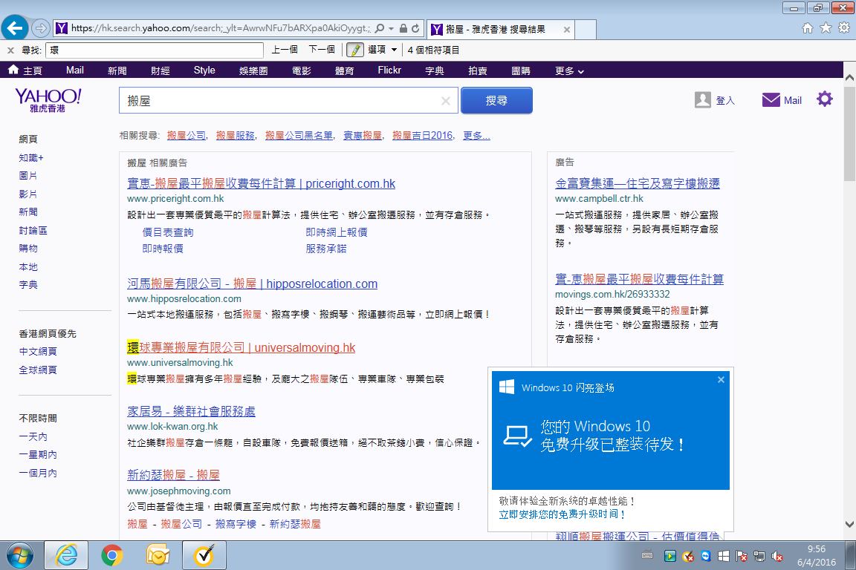Close the Find bar with the X
Viewport: 856px width, 570px height.
pos(10,50)
